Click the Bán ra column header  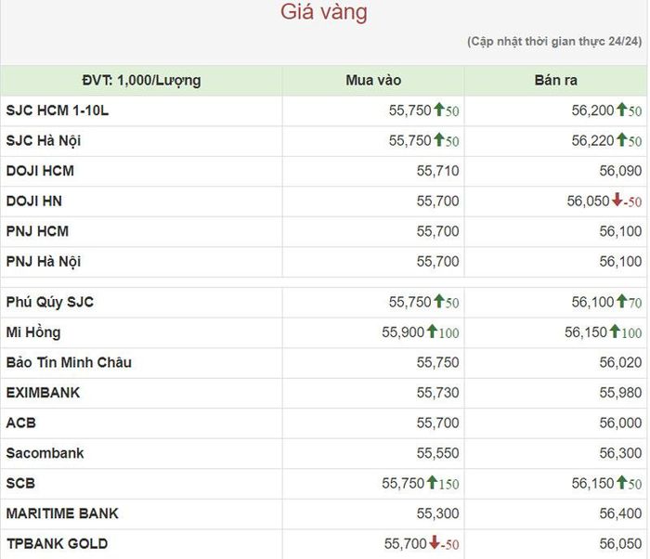coord(556,80)
